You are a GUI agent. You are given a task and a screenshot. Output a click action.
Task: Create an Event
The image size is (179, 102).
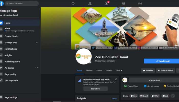pos(144,96)
